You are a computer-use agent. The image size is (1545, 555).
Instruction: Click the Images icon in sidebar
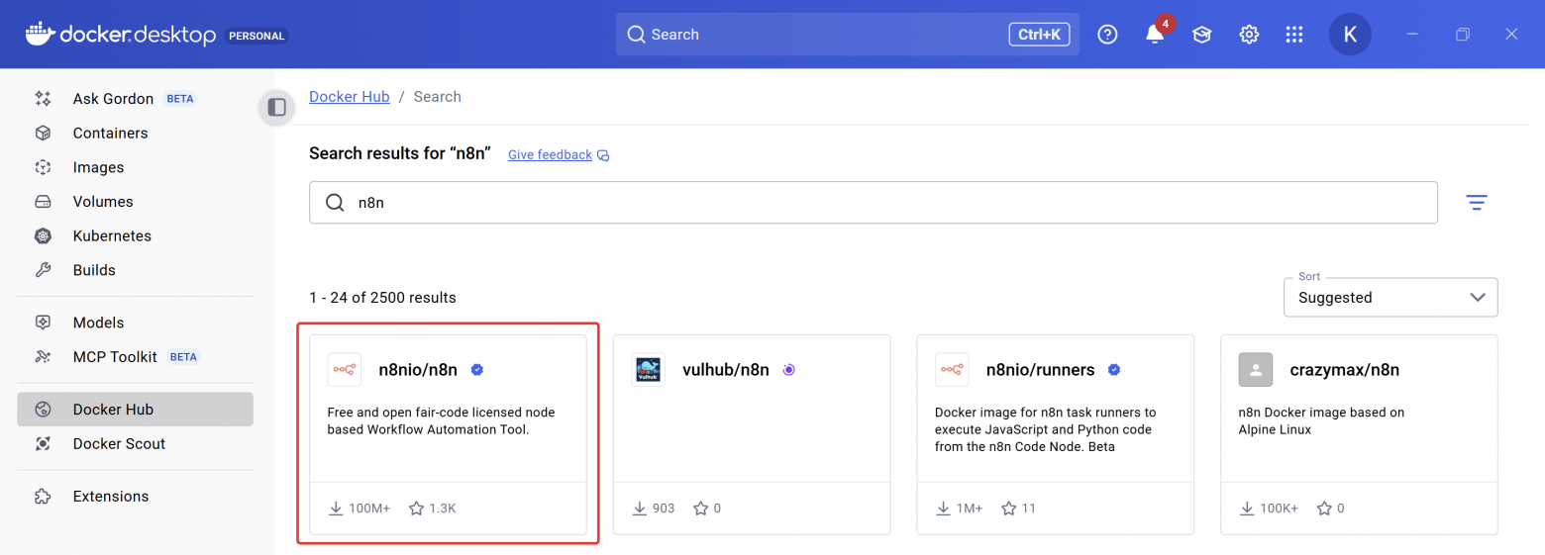[x=43, y=167]
